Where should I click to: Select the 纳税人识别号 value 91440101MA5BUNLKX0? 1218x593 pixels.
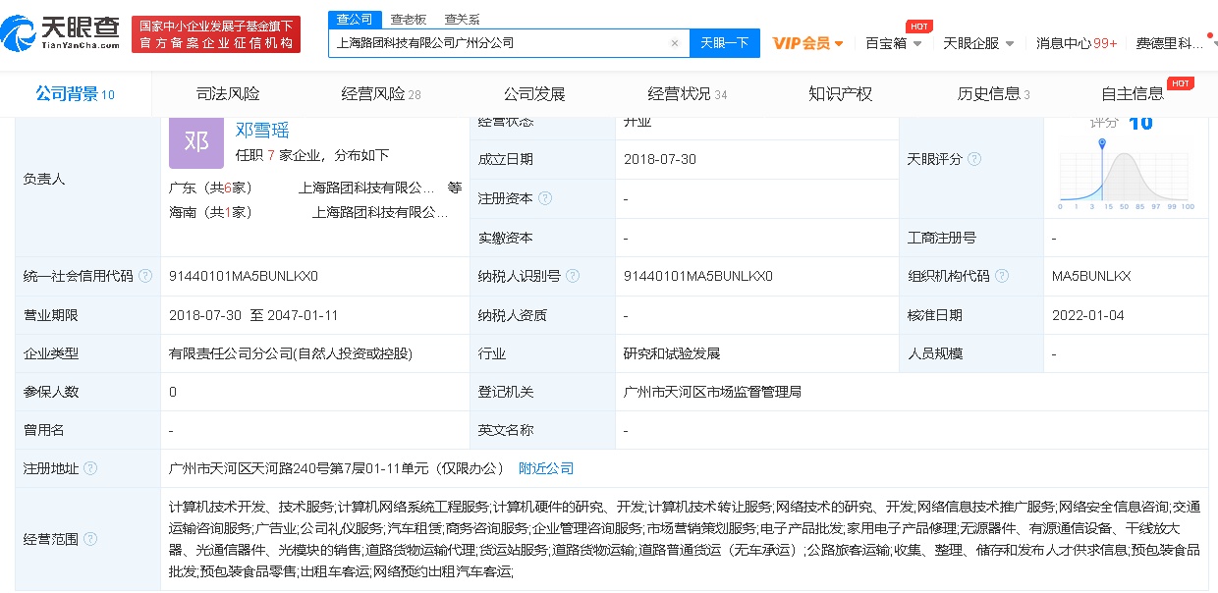698,276
